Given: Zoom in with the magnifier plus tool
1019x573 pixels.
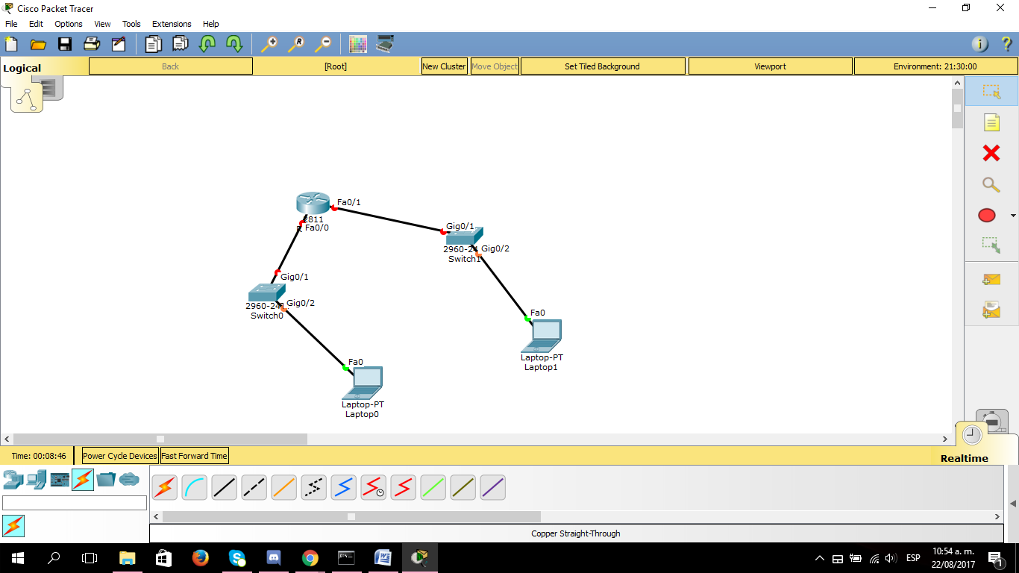Looking at the screenshot, I should point(269,44).
